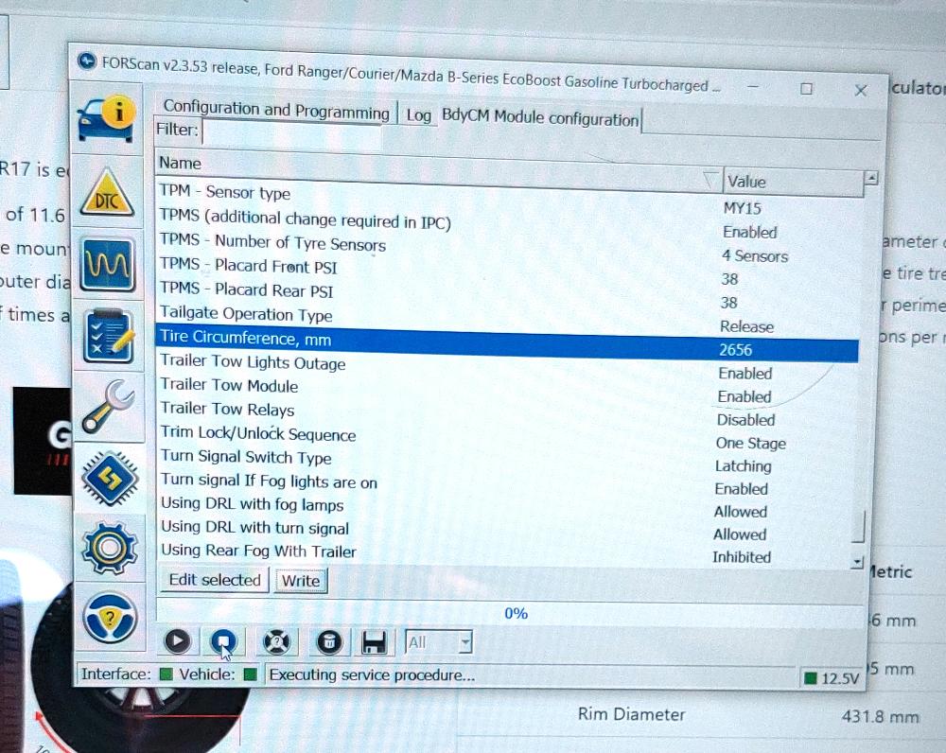Image resolution: width=946 pixels, height=753 pixels.
Task: Select the Trailer Tow Module row
Action: 507,391
